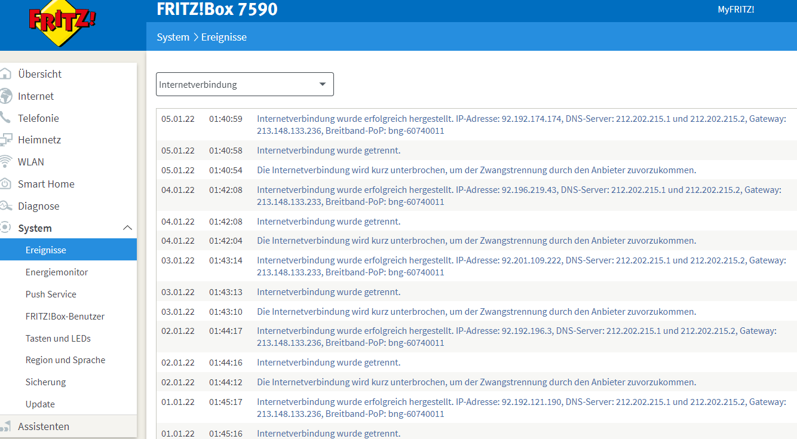The height and width of the screenshot is (439, 797).
Task: Click the 04.01.22 getrennt event message
Action: coord(329,222)
